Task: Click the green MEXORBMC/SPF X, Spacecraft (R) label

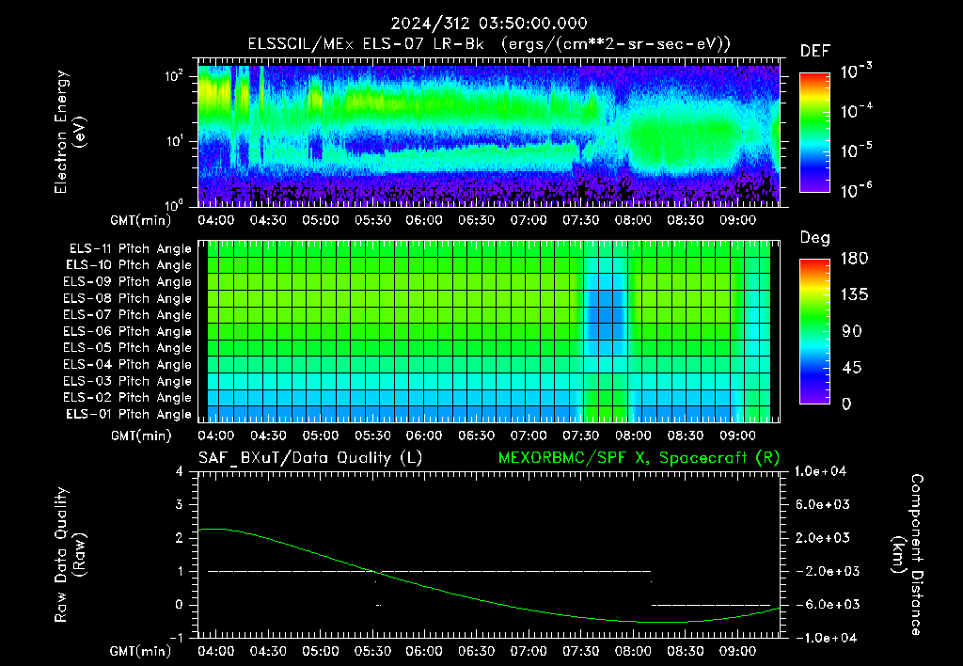Action: point(639,458)
